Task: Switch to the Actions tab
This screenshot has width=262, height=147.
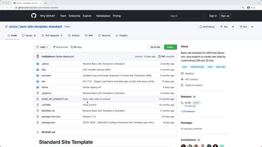Action: [x=74, y=35]
